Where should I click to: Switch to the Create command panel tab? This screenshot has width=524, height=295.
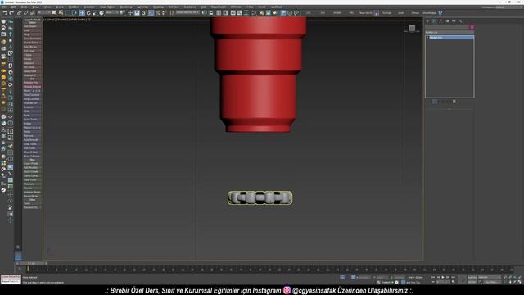tap(427, 21)
